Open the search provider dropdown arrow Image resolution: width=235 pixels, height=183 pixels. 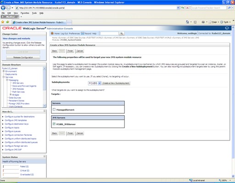click(233, 8)
